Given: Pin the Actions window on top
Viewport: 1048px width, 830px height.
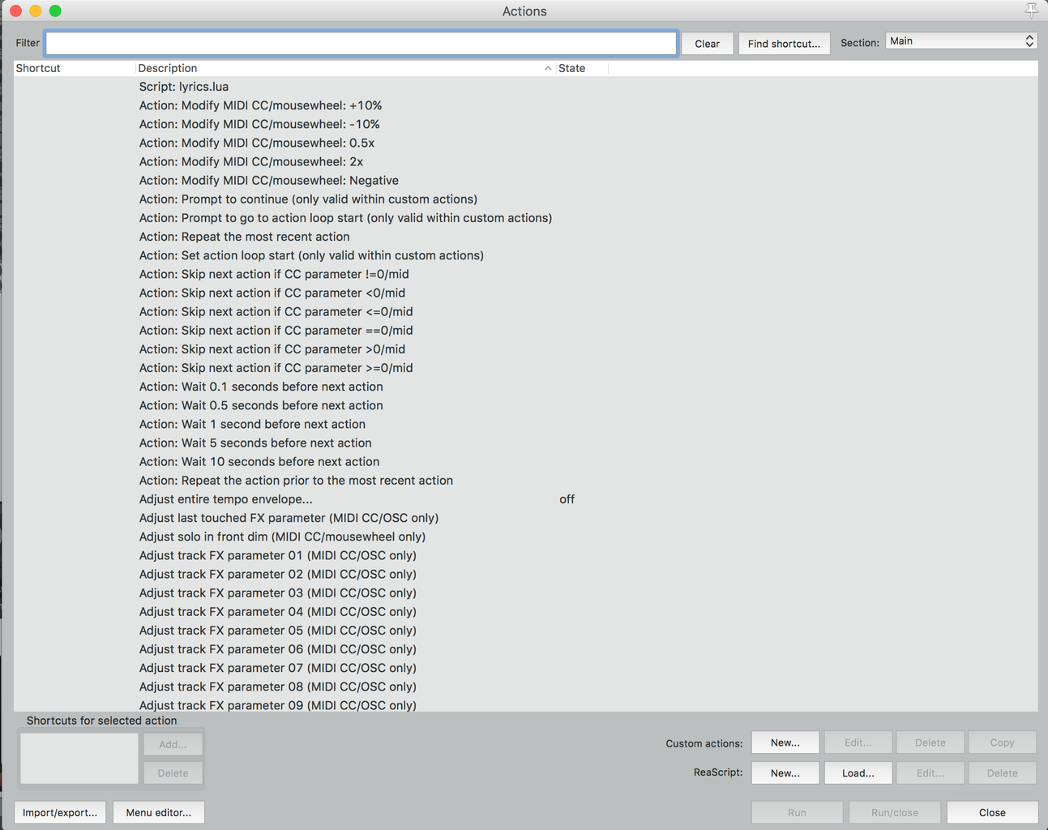Looking at the screenshot, I should point(1031,11).
